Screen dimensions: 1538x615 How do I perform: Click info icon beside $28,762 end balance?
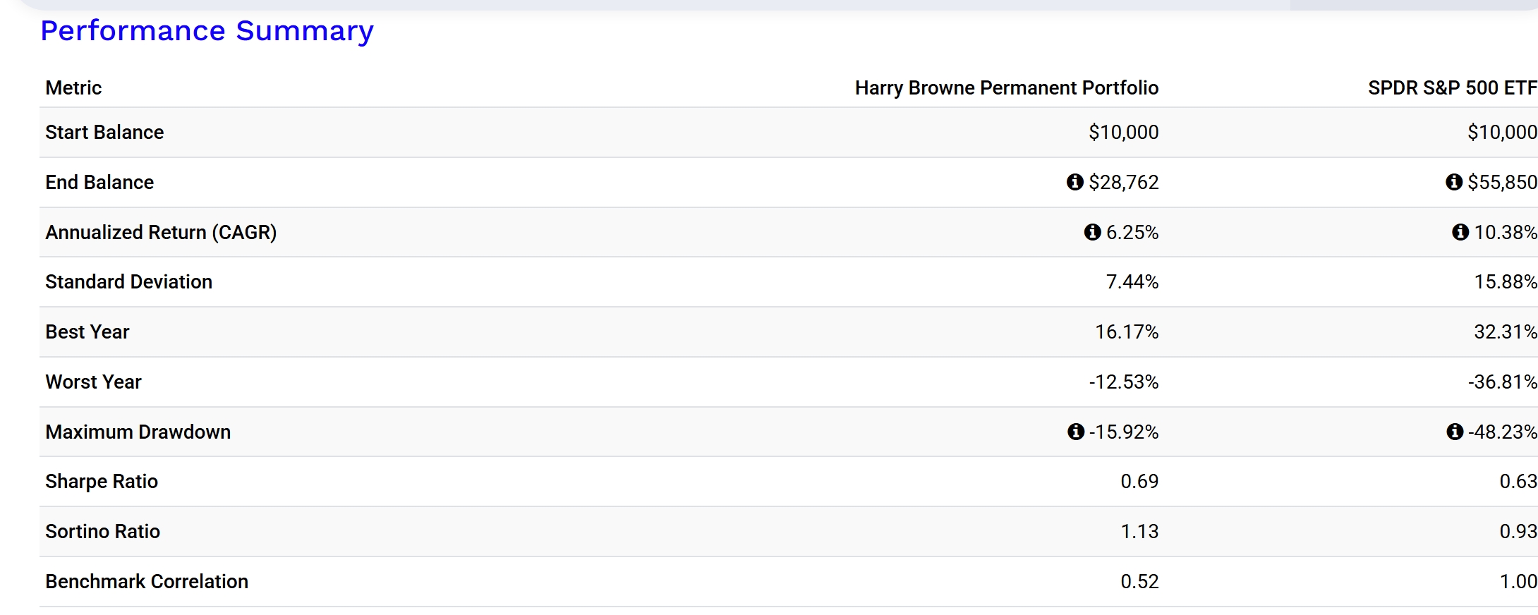tap(1074, 182)
